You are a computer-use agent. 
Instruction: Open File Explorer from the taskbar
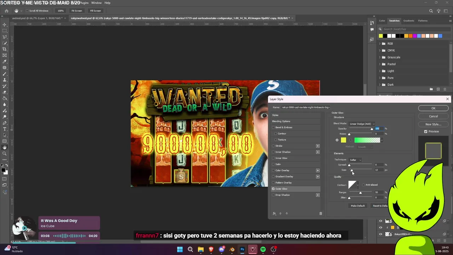tap(201, 249)
